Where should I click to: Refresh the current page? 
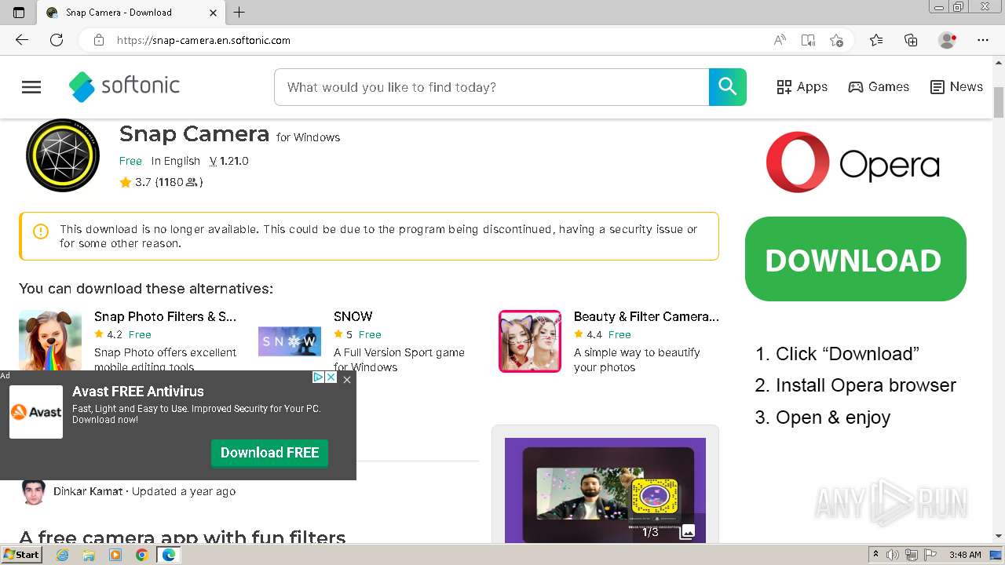coord(57,40)
